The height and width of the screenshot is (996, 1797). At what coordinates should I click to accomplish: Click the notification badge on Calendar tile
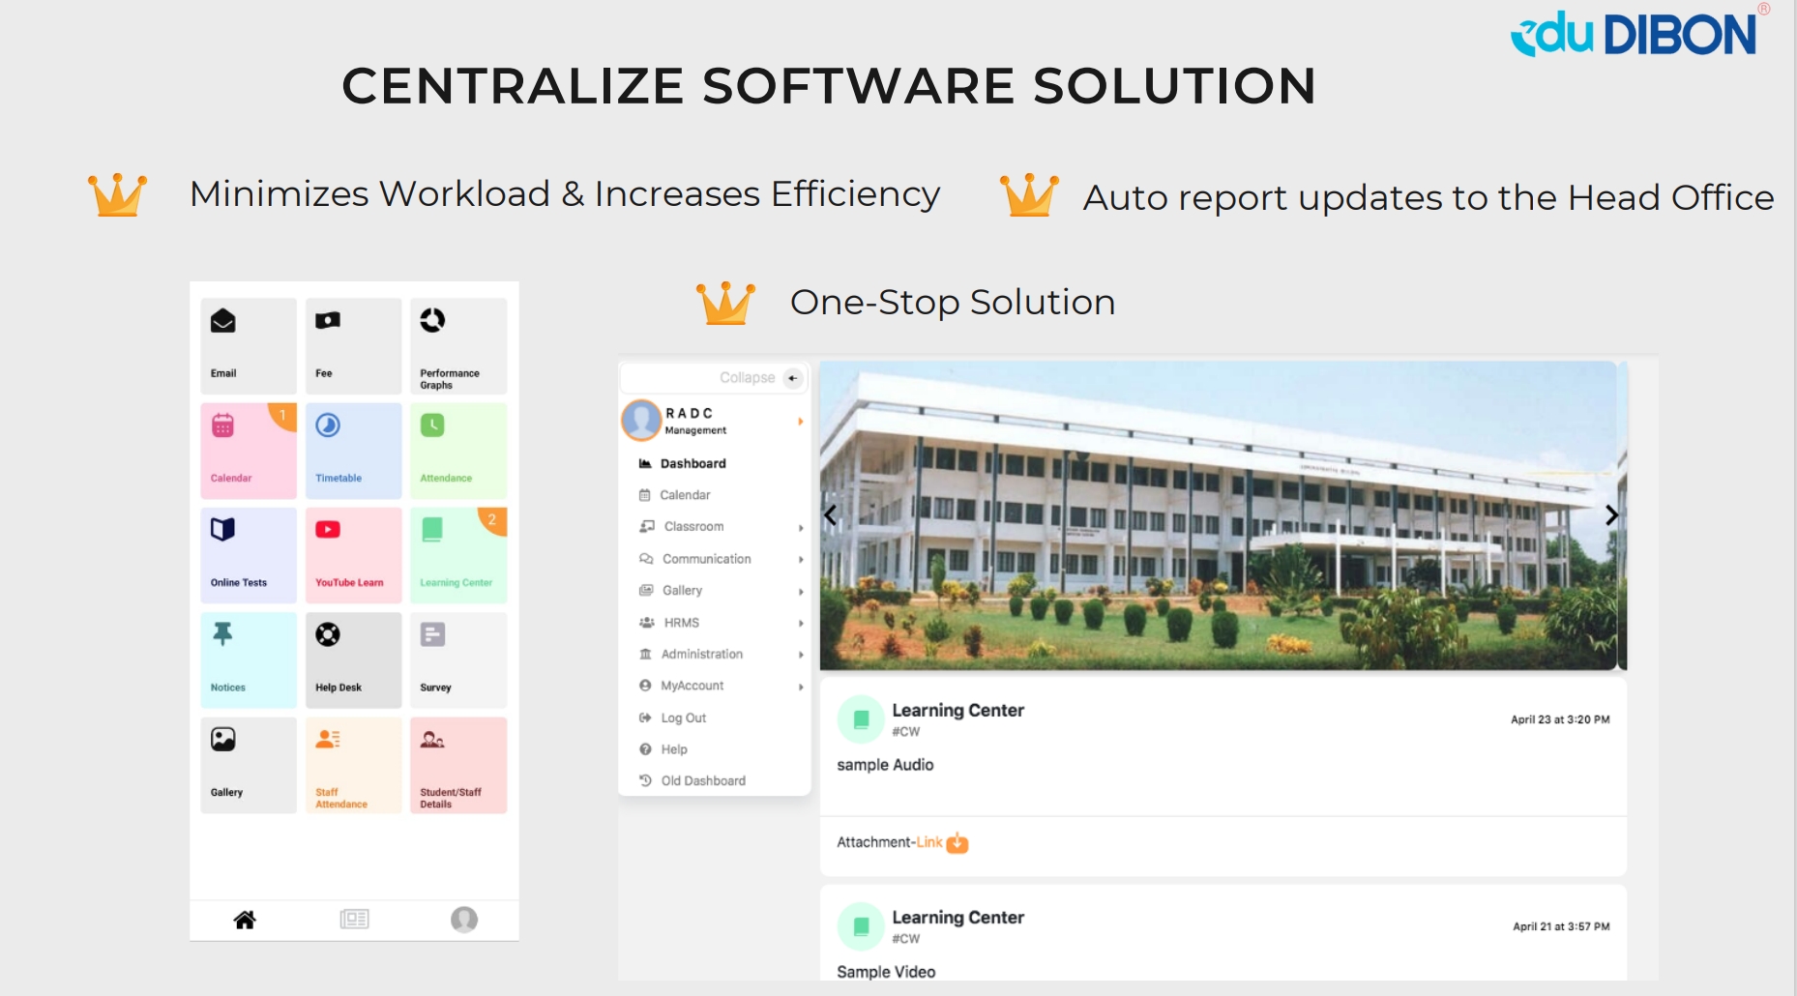pyautogui.click(x=282, y=416)
